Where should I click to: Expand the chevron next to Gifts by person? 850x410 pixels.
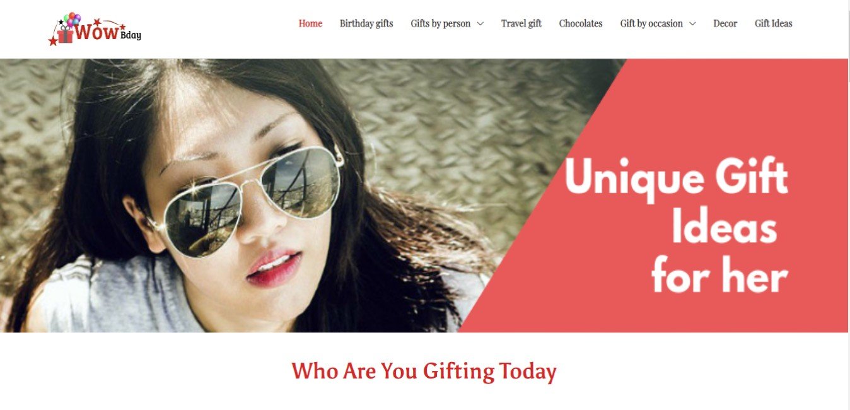[x=480, y=24]
